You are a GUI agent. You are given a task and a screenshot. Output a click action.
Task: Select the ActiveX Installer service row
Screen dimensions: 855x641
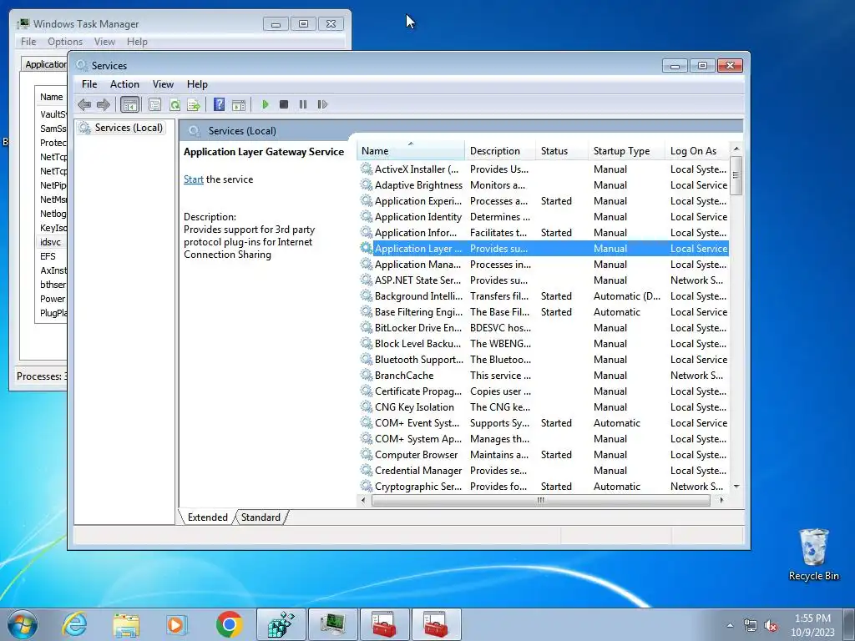coord(544,169)
